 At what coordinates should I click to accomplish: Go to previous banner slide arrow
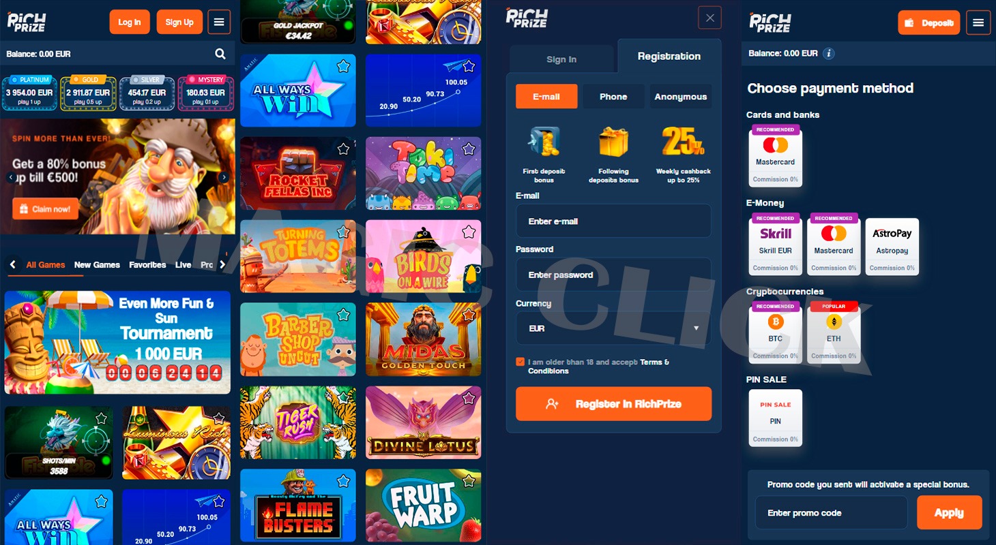click(x=11, y=177)
